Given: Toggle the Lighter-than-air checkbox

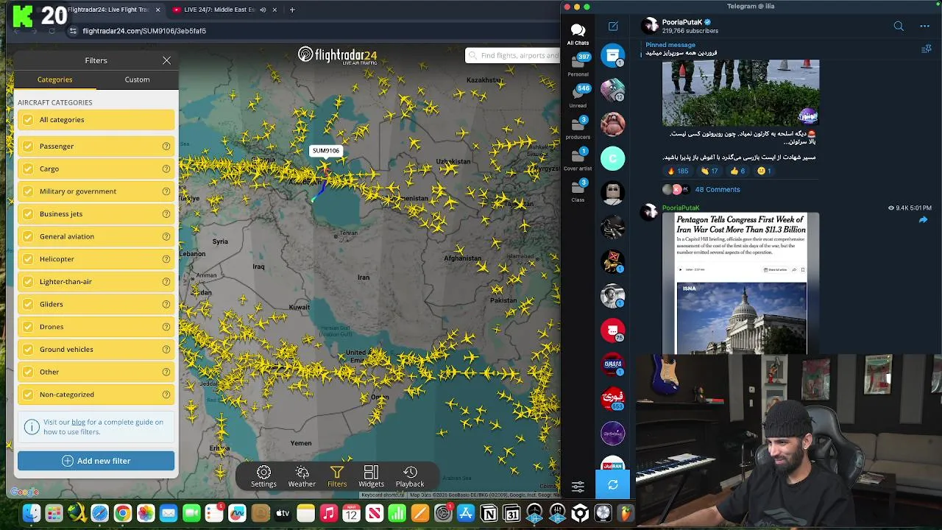Looking at the screenshot, I should pos(28,282).
